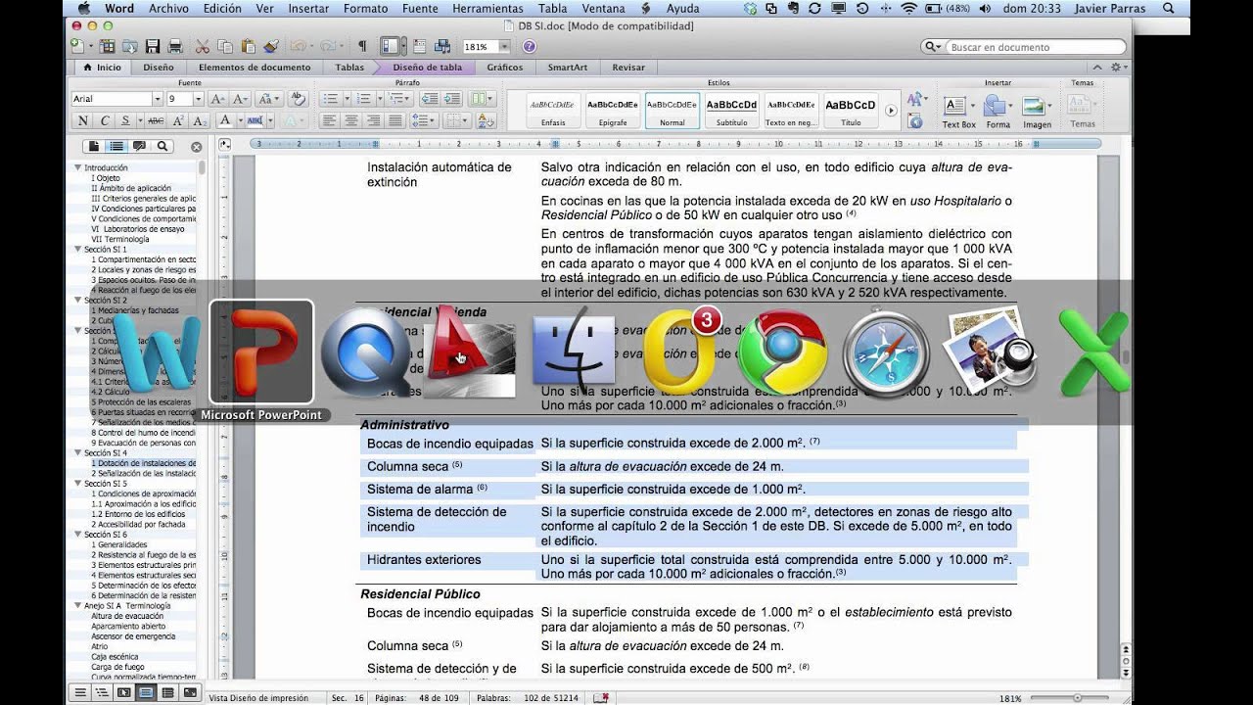Apply the Subtítulo style
The height and width of the screenshot is (705, 1253).
pos(731,111)
